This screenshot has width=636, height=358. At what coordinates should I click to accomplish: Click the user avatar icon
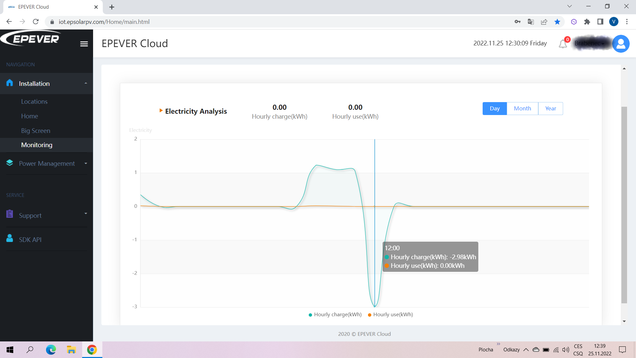[x=621, y=43]
